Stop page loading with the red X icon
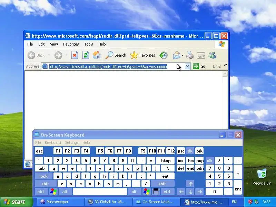This screenshot has width=276, height=207. point(75,55)
